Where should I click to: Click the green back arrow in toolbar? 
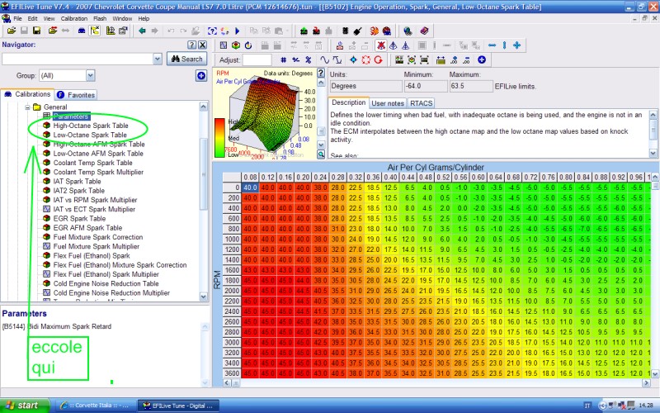pyautogui.click(x=142, y=31)
